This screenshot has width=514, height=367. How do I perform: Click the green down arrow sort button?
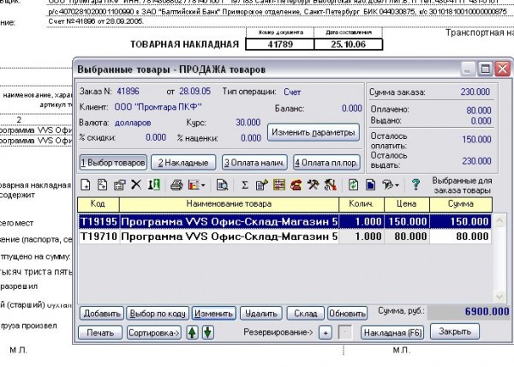(207, 332)
